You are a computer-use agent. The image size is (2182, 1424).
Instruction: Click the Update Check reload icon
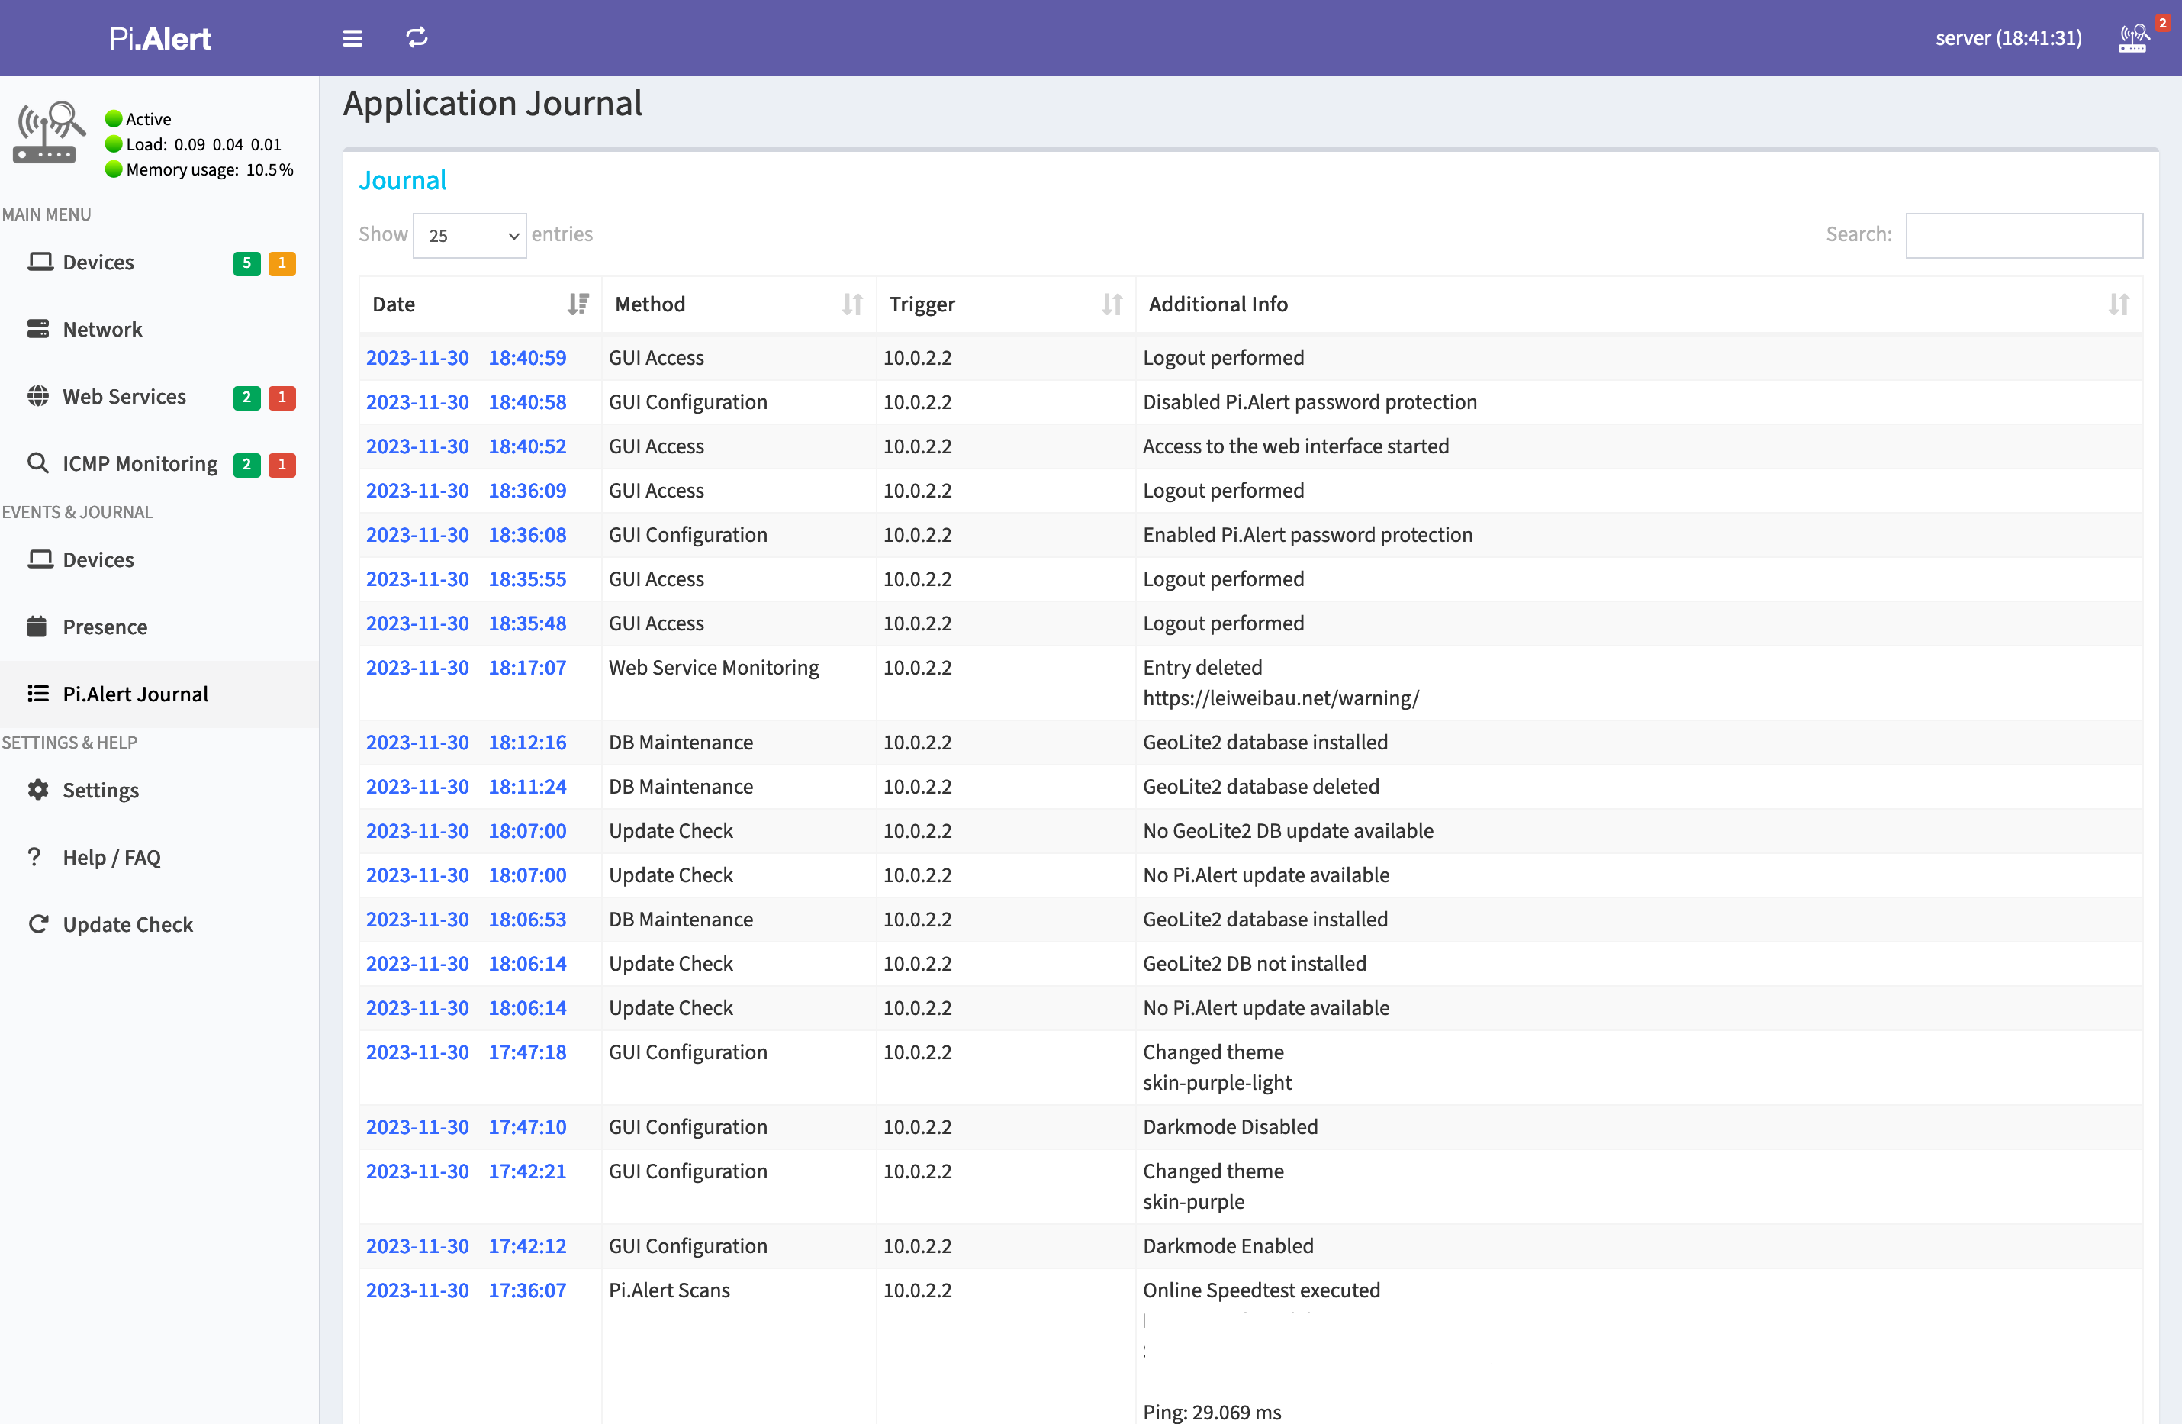point(37,923)
